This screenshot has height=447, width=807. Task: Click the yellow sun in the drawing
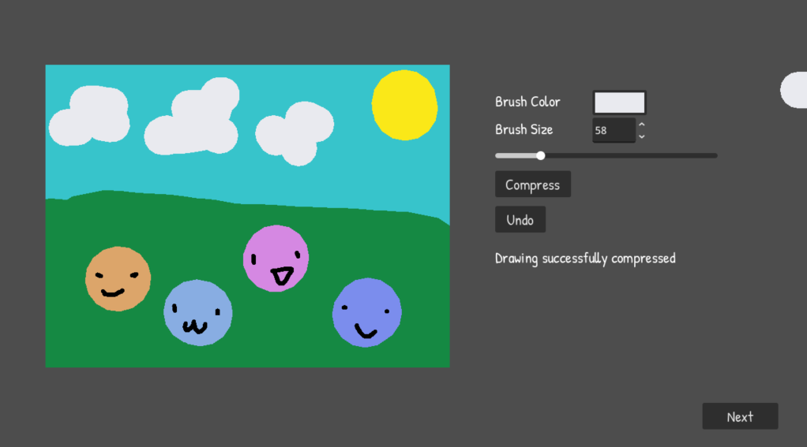click(x=404, y=106)
